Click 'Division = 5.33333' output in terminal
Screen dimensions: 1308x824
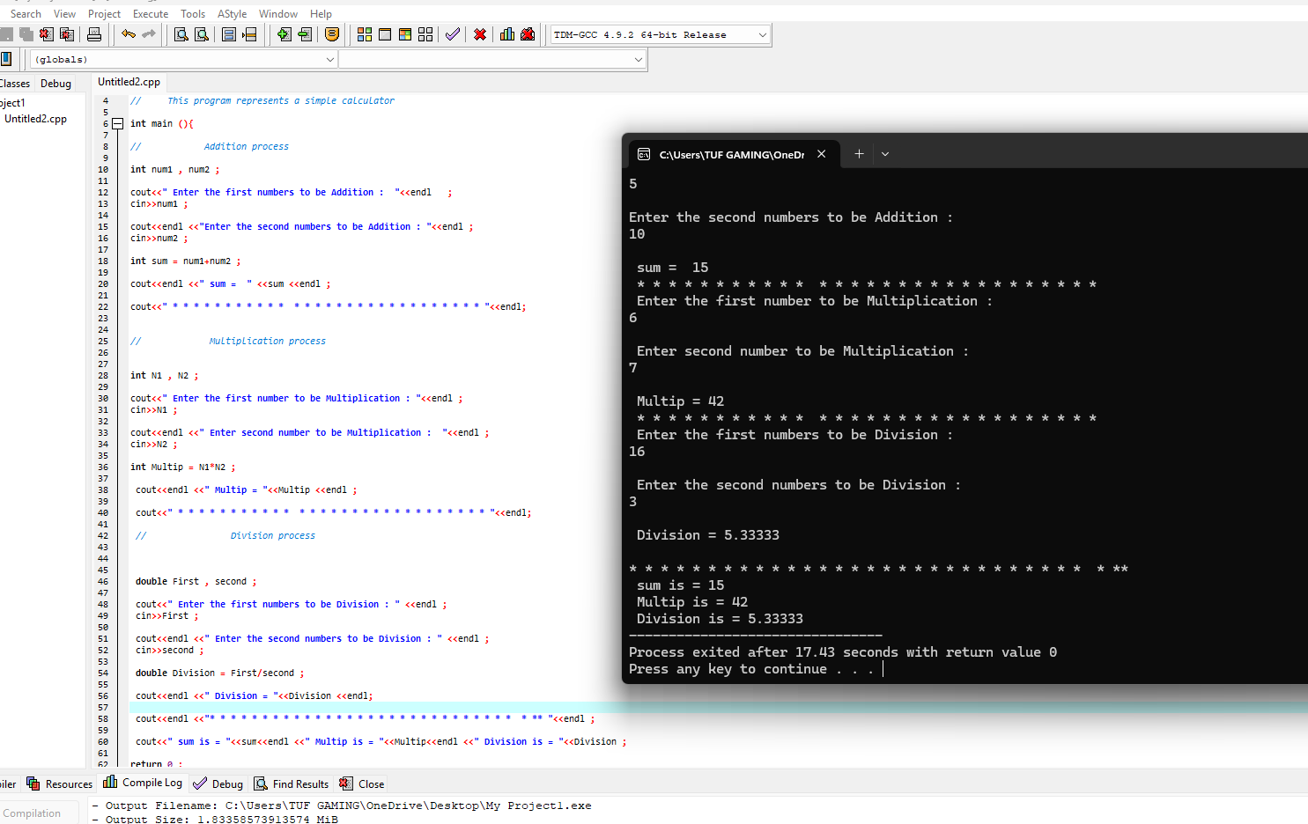coord(708,535)
